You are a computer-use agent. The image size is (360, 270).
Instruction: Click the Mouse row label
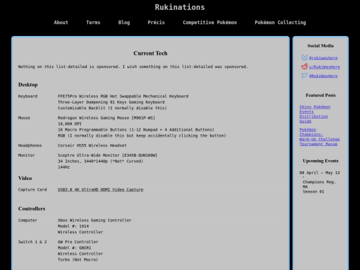[x=24, y=118]
